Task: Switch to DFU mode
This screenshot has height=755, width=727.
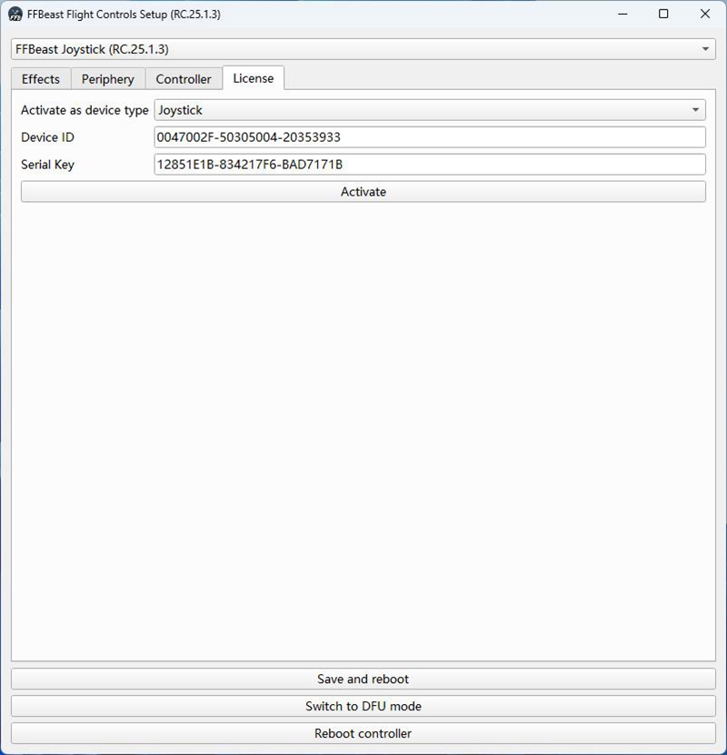Action: [x=363, y=707]
